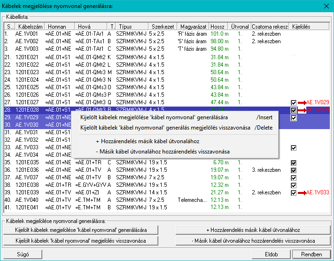
Task: Select cable row 1201E041
Action: pyautogui.click(x=167, y=207)
